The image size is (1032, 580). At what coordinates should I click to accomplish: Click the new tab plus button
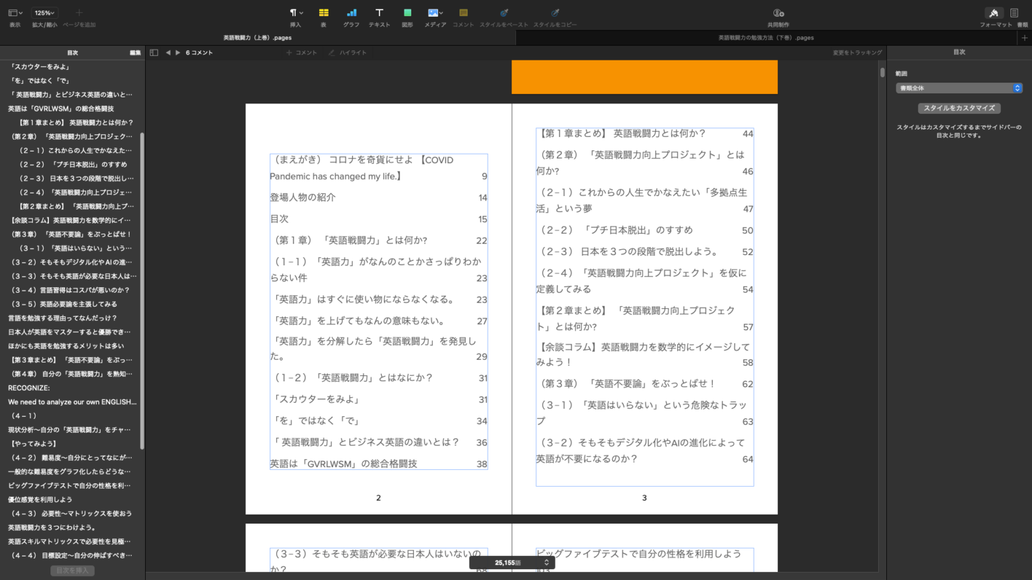1024,38
